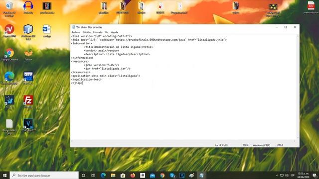Open the clock and date flyout
Image resolution: width=319 pixels, height=179 pixels.
304,176
